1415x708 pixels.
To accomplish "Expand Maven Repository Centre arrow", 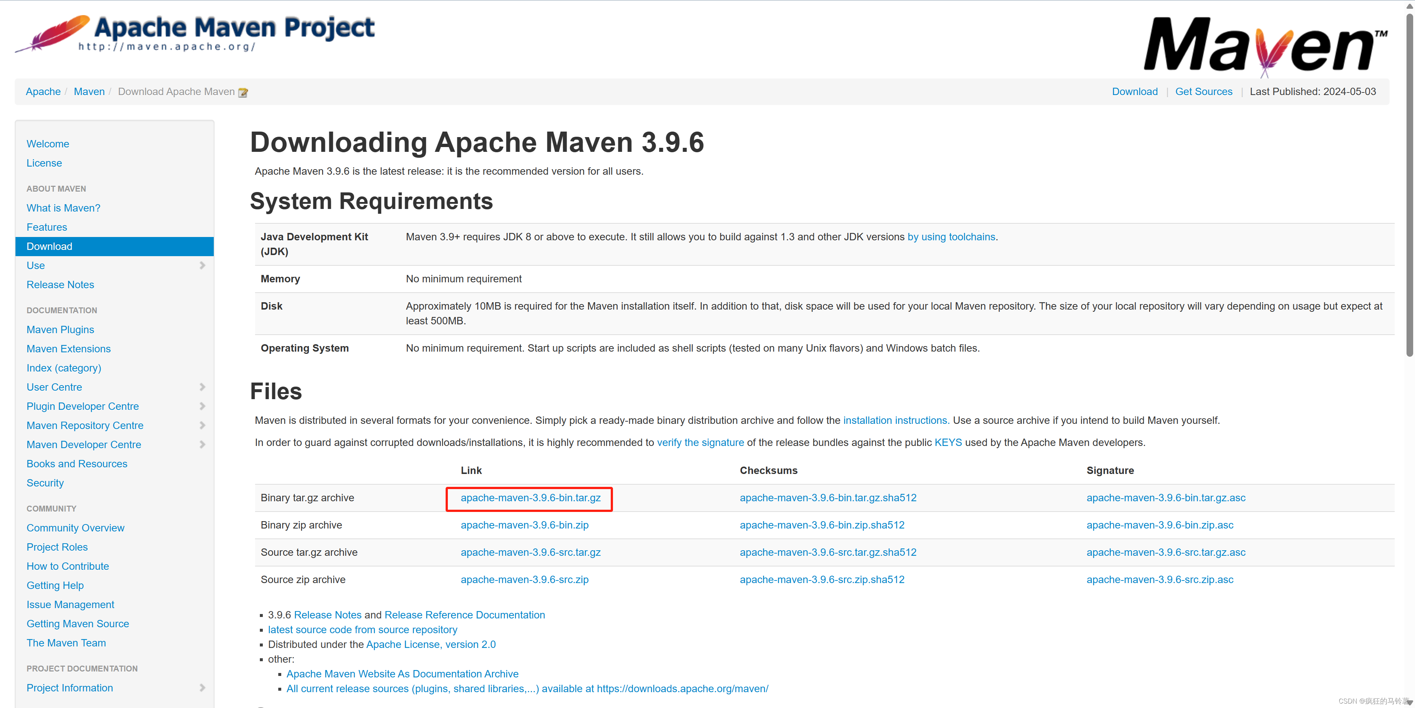I will click(202, 426).
